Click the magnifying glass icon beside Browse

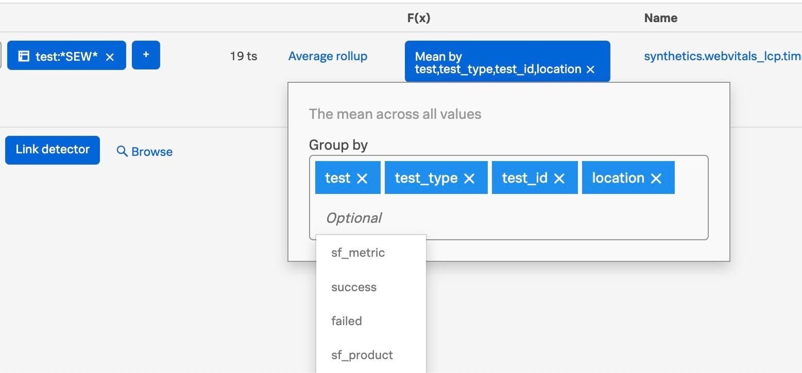pyautogui.click(x=122, y=151)
